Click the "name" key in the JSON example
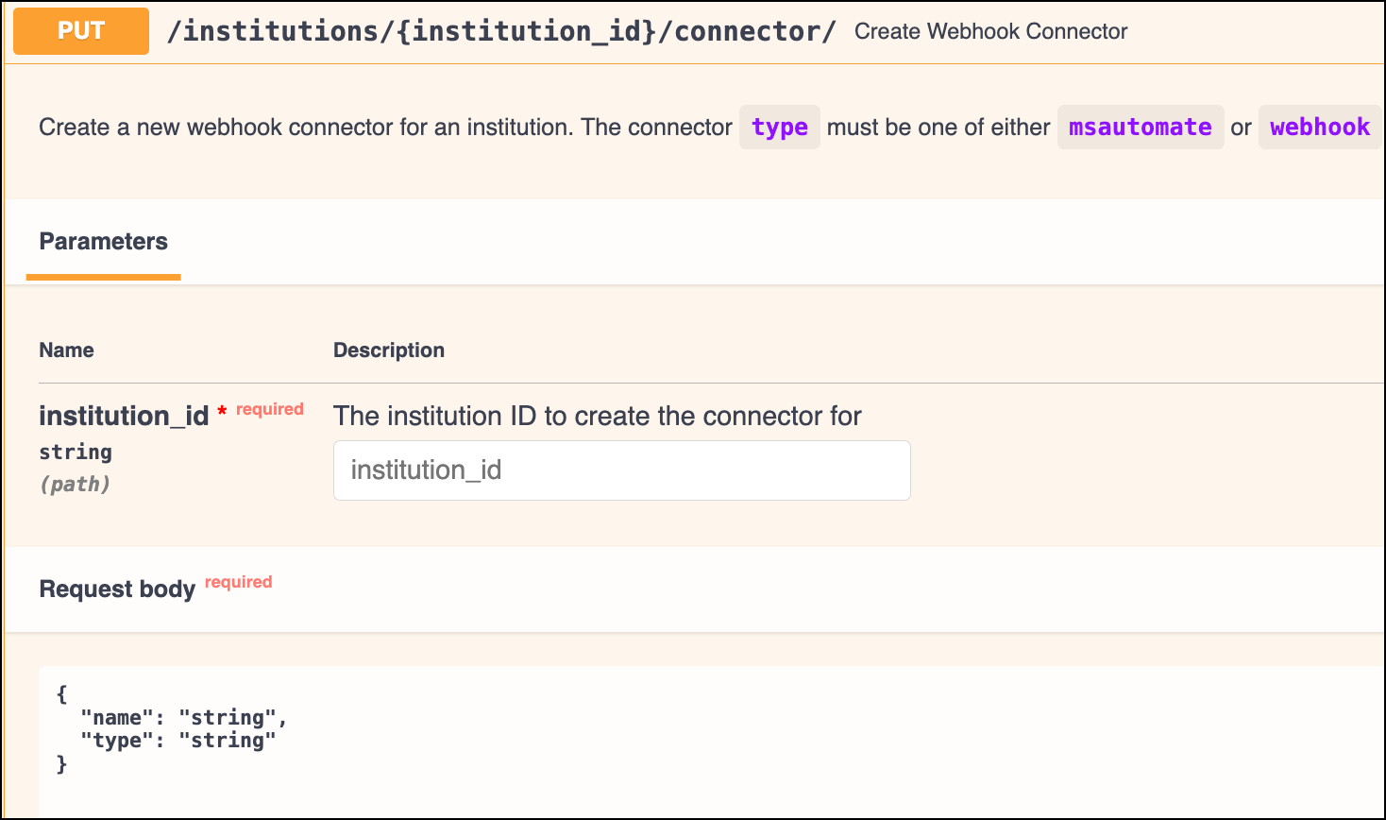 (117, 718)
